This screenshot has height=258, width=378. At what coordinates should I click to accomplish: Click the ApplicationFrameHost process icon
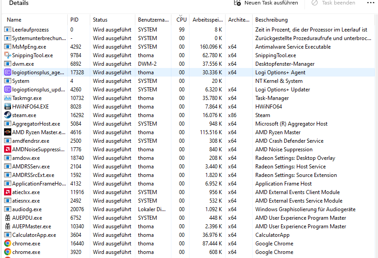[8, 184]
